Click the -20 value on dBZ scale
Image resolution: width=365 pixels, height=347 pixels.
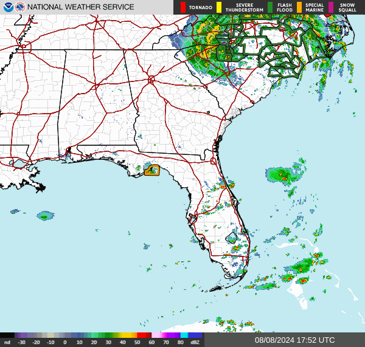(x=36, y=342)
